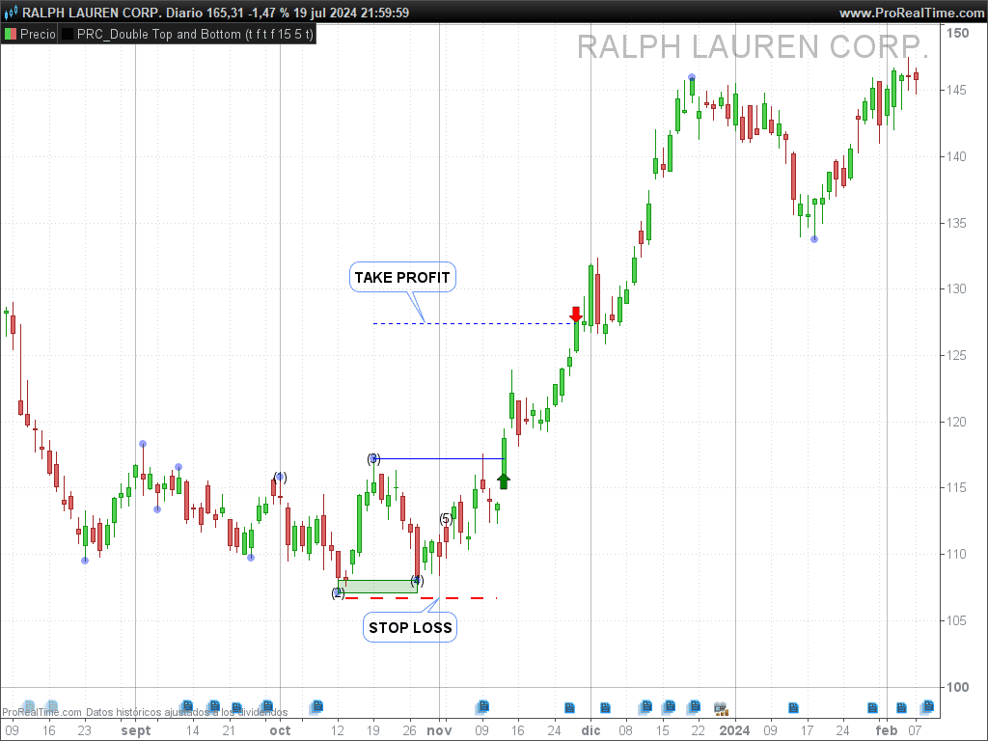Click the 100 price axis label
Image resolution: width=988 pixels, height=741 pixels.
(x=957, y=687)
